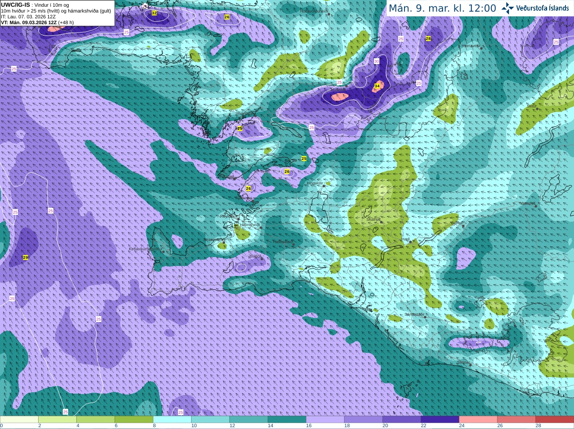This screenshot has height=429, width=574.
Task: Click the 24–26 m/s salmon legend swatch
Action: tap(478, 420)
